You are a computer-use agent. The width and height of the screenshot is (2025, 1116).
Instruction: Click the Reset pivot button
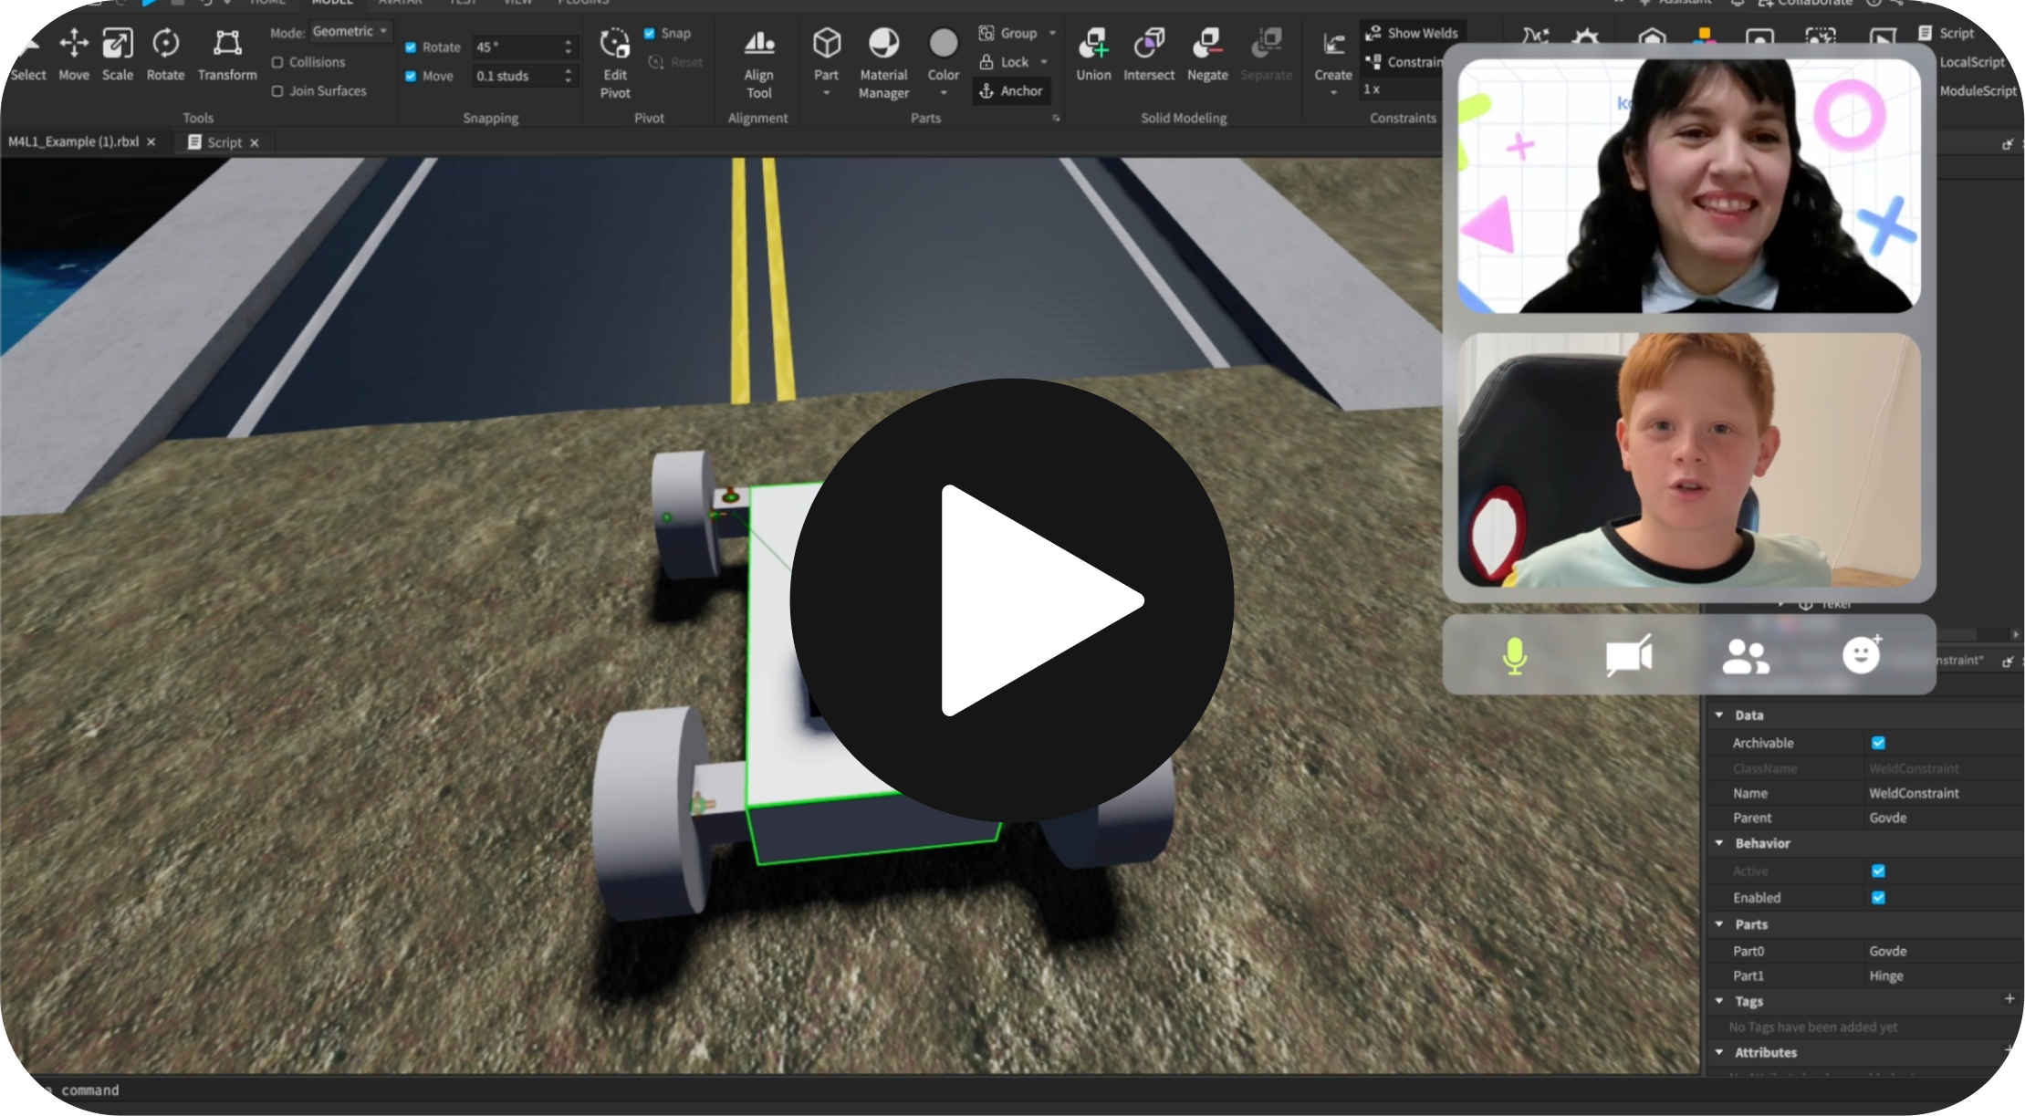click(x=675, y=62)
